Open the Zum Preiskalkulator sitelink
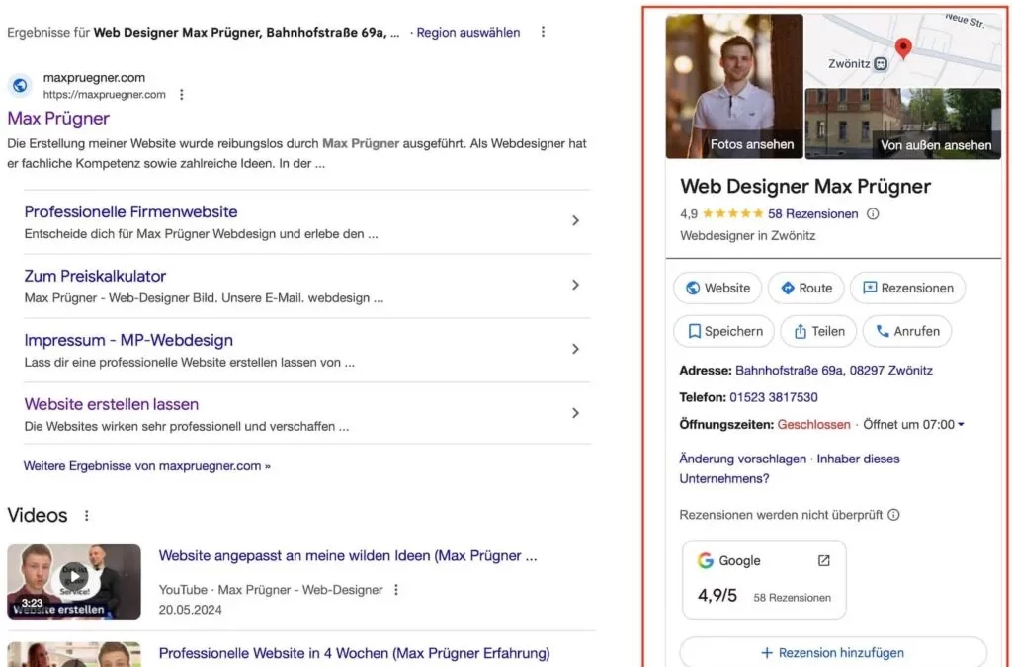1012x667 pixels. (95, 276)
